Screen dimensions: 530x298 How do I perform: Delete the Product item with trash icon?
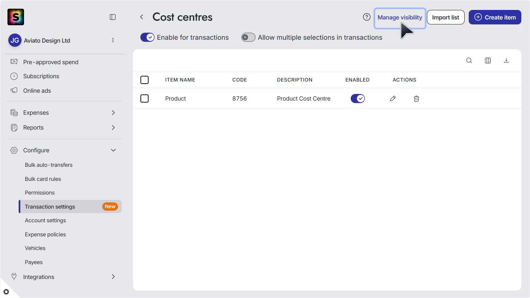417,99
